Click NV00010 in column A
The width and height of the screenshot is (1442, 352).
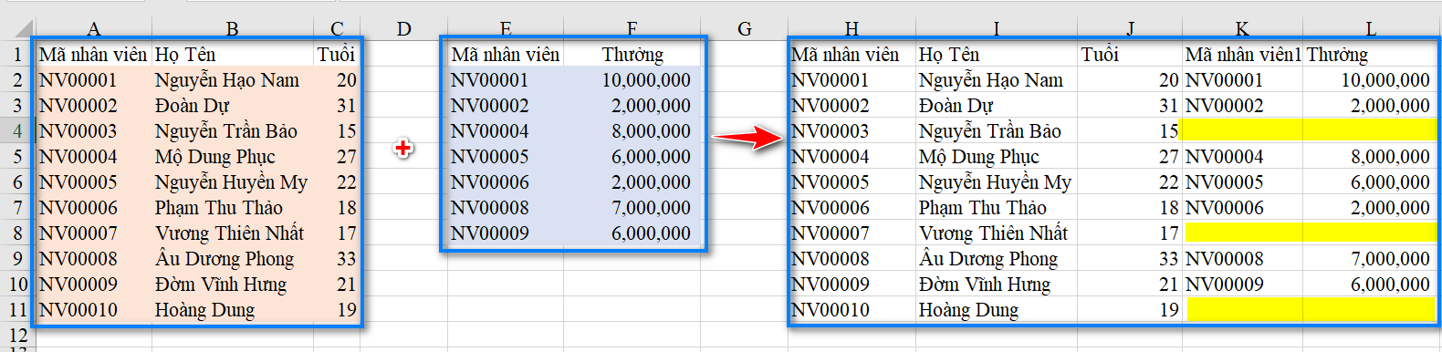[78, 310]
